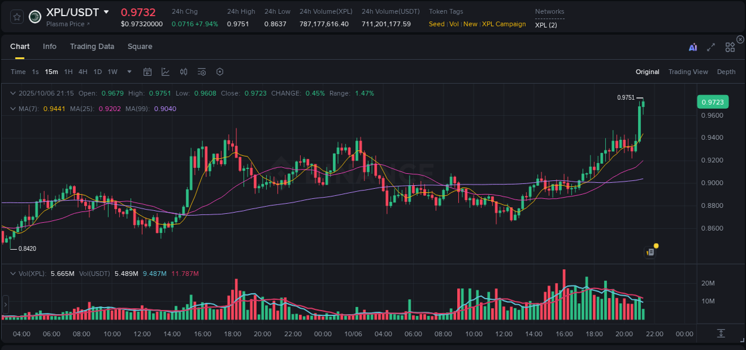746x350 pixels.
Task: Switch to the Trading Data tab
Action: click(92, 46)
